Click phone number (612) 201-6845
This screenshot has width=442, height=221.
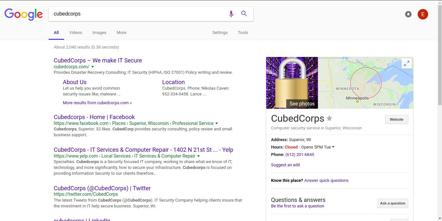tap(300, 155)
